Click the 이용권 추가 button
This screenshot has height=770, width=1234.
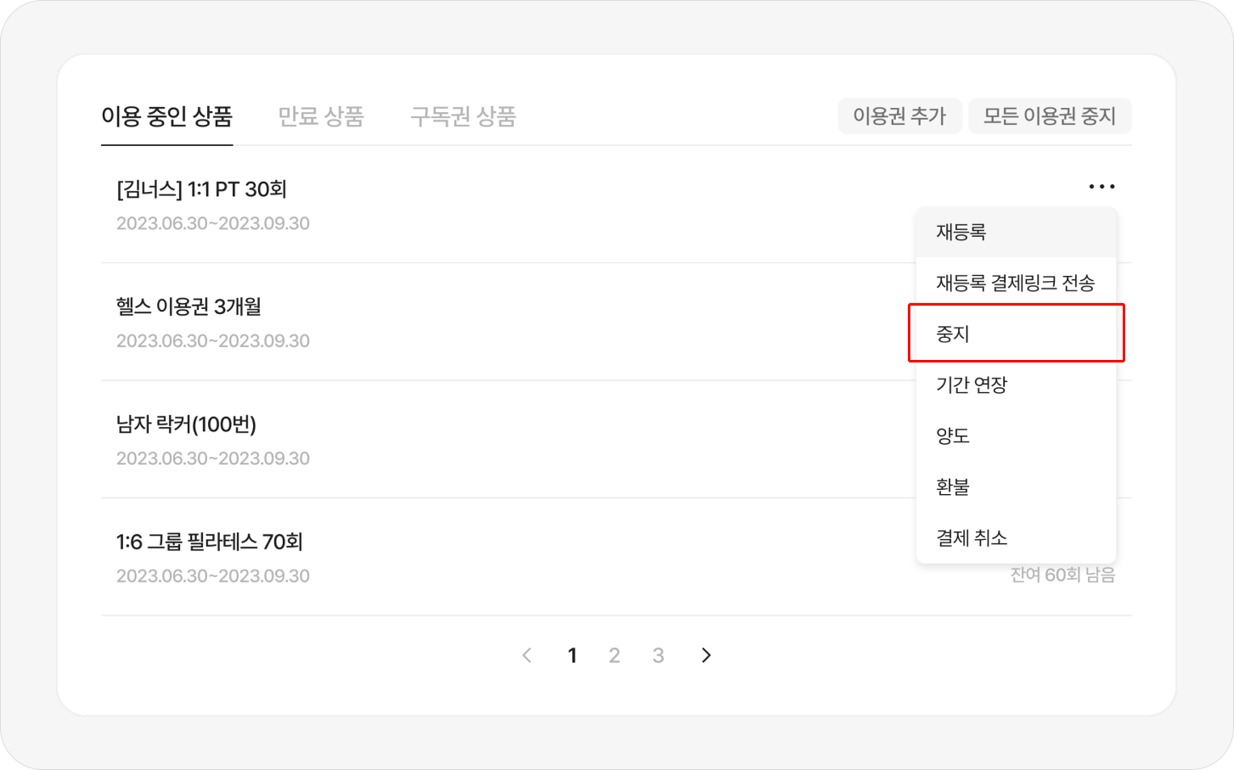click(x=899, y=116)
